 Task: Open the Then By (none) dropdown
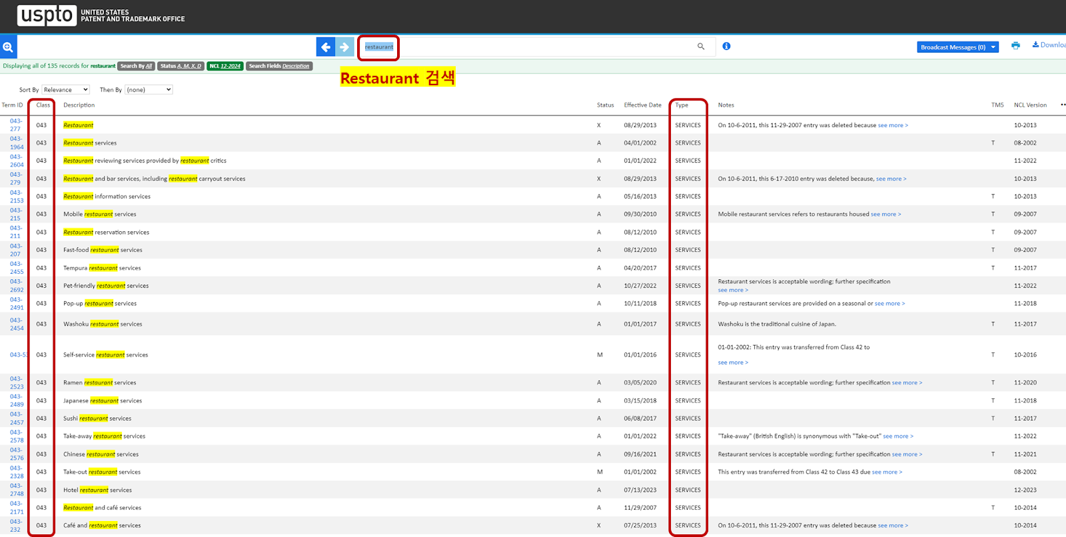149,89
